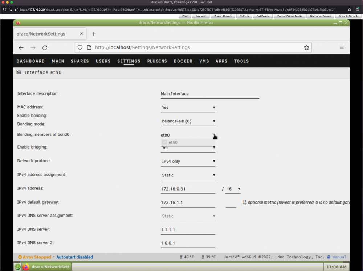Click the manual book icon in footer
The image size is (363, 271).
[x=329, y=257]
